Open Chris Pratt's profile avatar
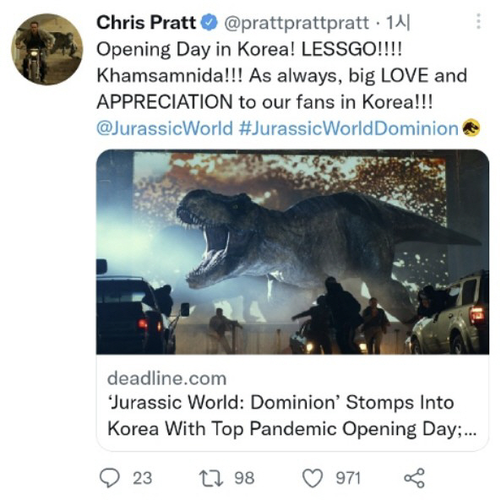 pos(47,49)
